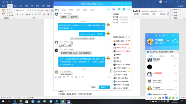Start a voice call in group chat
The width and height of the screenshot is (186, 104).
pyautogui.click(x=108, y=9)
